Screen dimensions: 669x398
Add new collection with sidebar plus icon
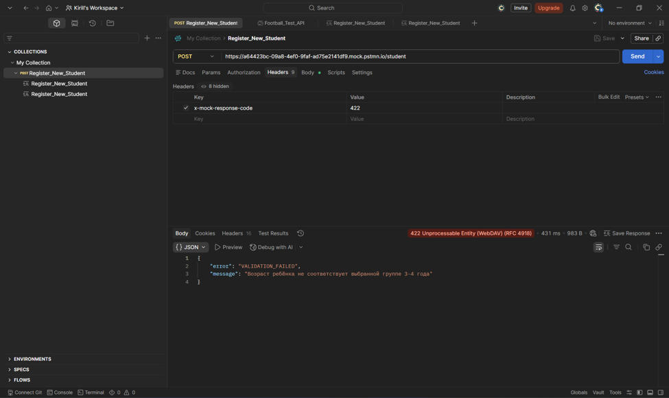(x=147, y=38)
